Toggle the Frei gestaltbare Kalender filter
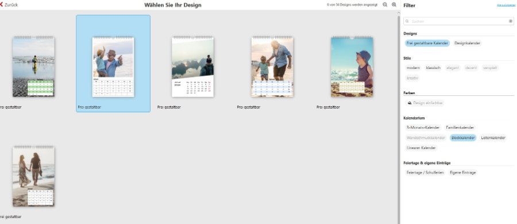The height and width of the screenshot is (224, 517). coord(427,43)
